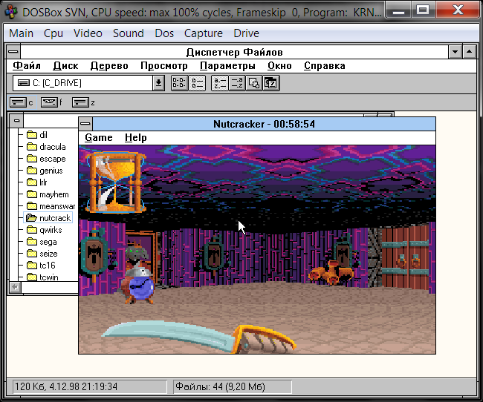Open the Диск menu
483x402 pixels.
click(x=65, y=66)
